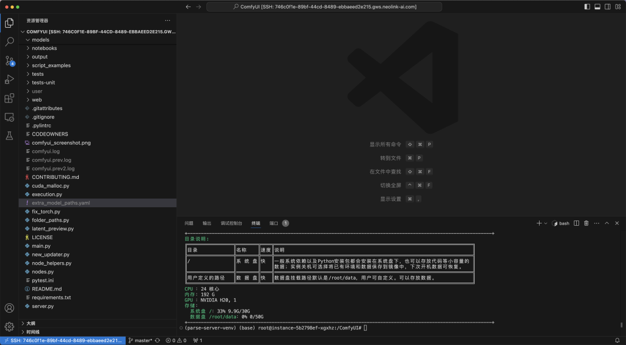Image resolution: width=626 pixels, height=345 pixels.
Task: Open terminal panel more actions ellipsis
Action: click(x=596, y=223)
